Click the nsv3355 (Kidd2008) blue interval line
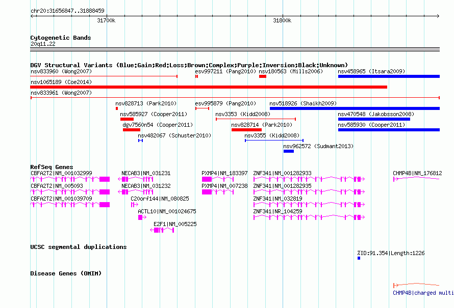454x308 pixels. click(x=274, y=141)
